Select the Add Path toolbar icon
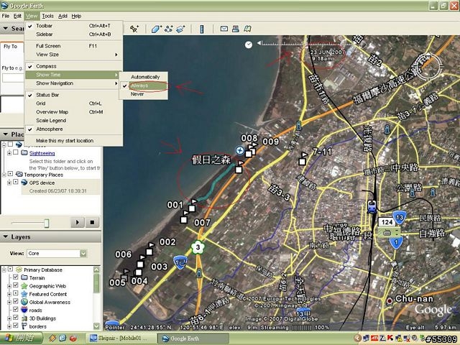The width and height of the screenshot is (460, 345). coord(169,29)
